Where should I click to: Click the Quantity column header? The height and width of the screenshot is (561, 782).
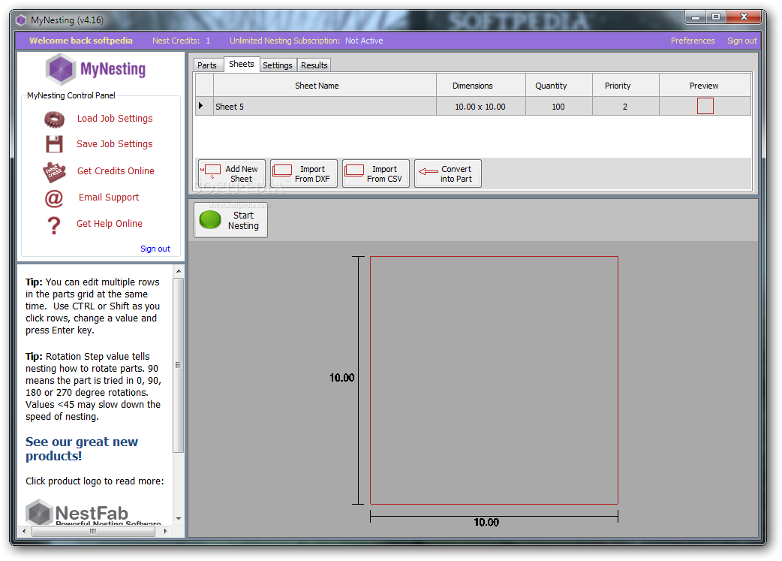click(558, 86)
